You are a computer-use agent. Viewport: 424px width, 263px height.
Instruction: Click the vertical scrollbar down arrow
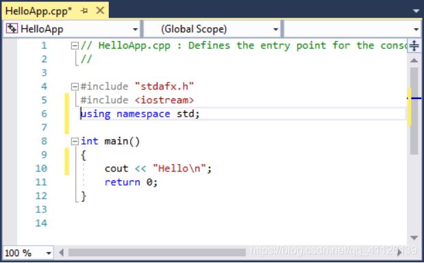coord(414,238)
